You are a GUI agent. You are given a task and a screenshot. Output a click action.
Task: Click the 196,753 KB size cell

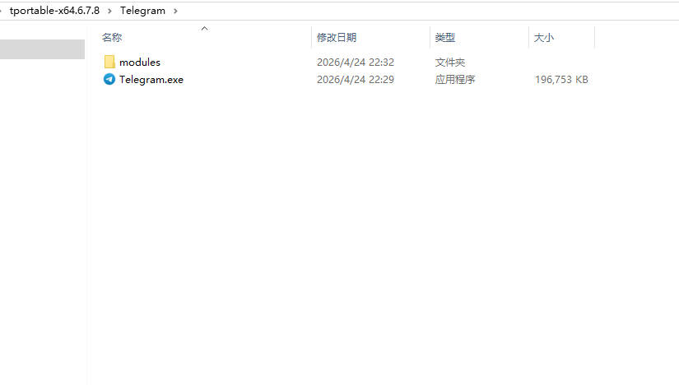tap(561, 80)
